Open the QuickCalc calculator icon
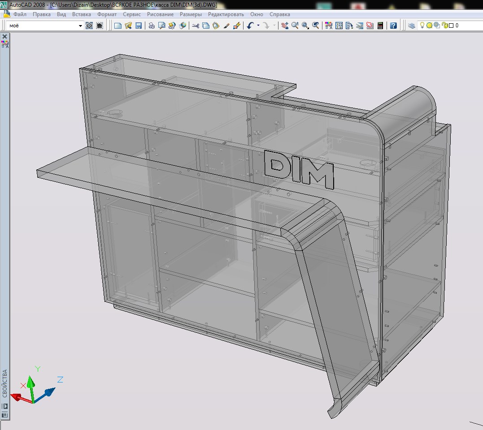Image resolution: width=483 pixels, height=430 pixels. 380,26
